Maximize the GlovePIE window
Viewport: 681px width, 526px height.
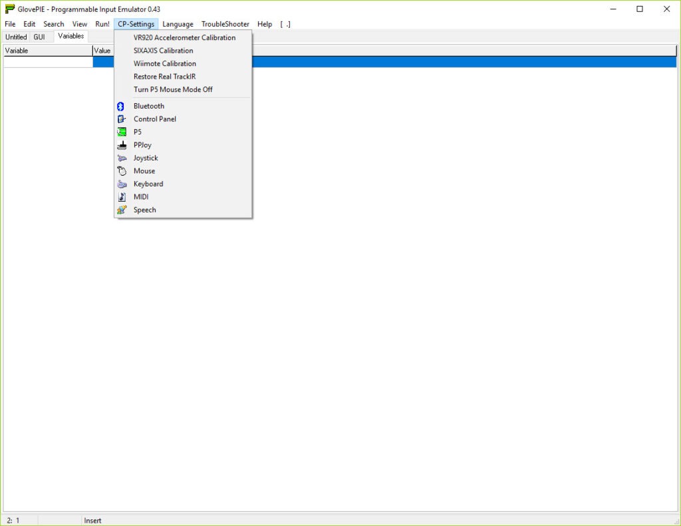click(640, 9)
